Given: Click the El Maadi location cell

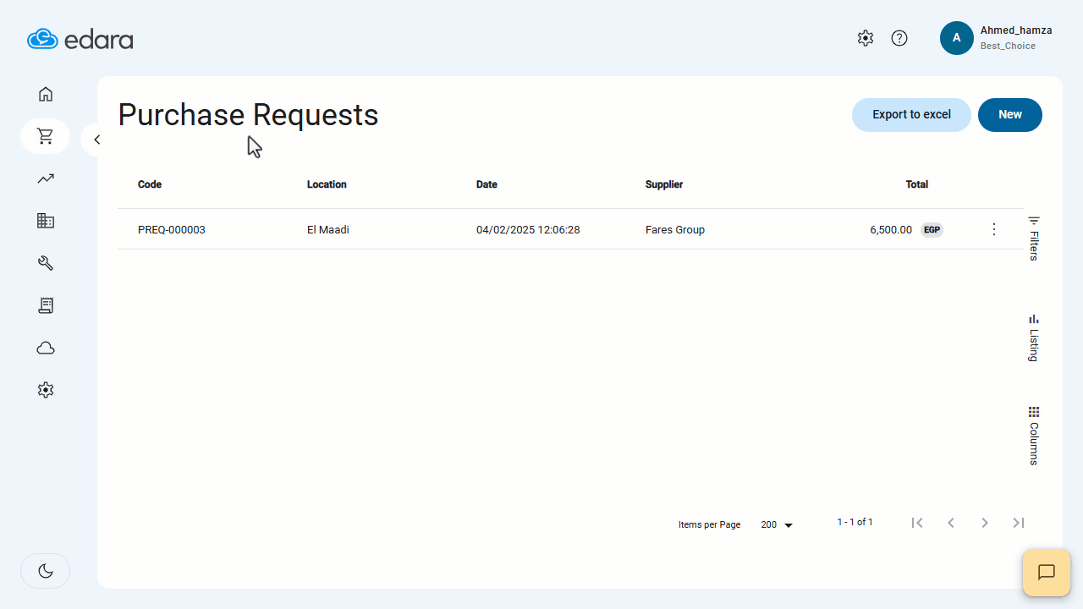Looking at the screenshot, I should tap(328, 230).
